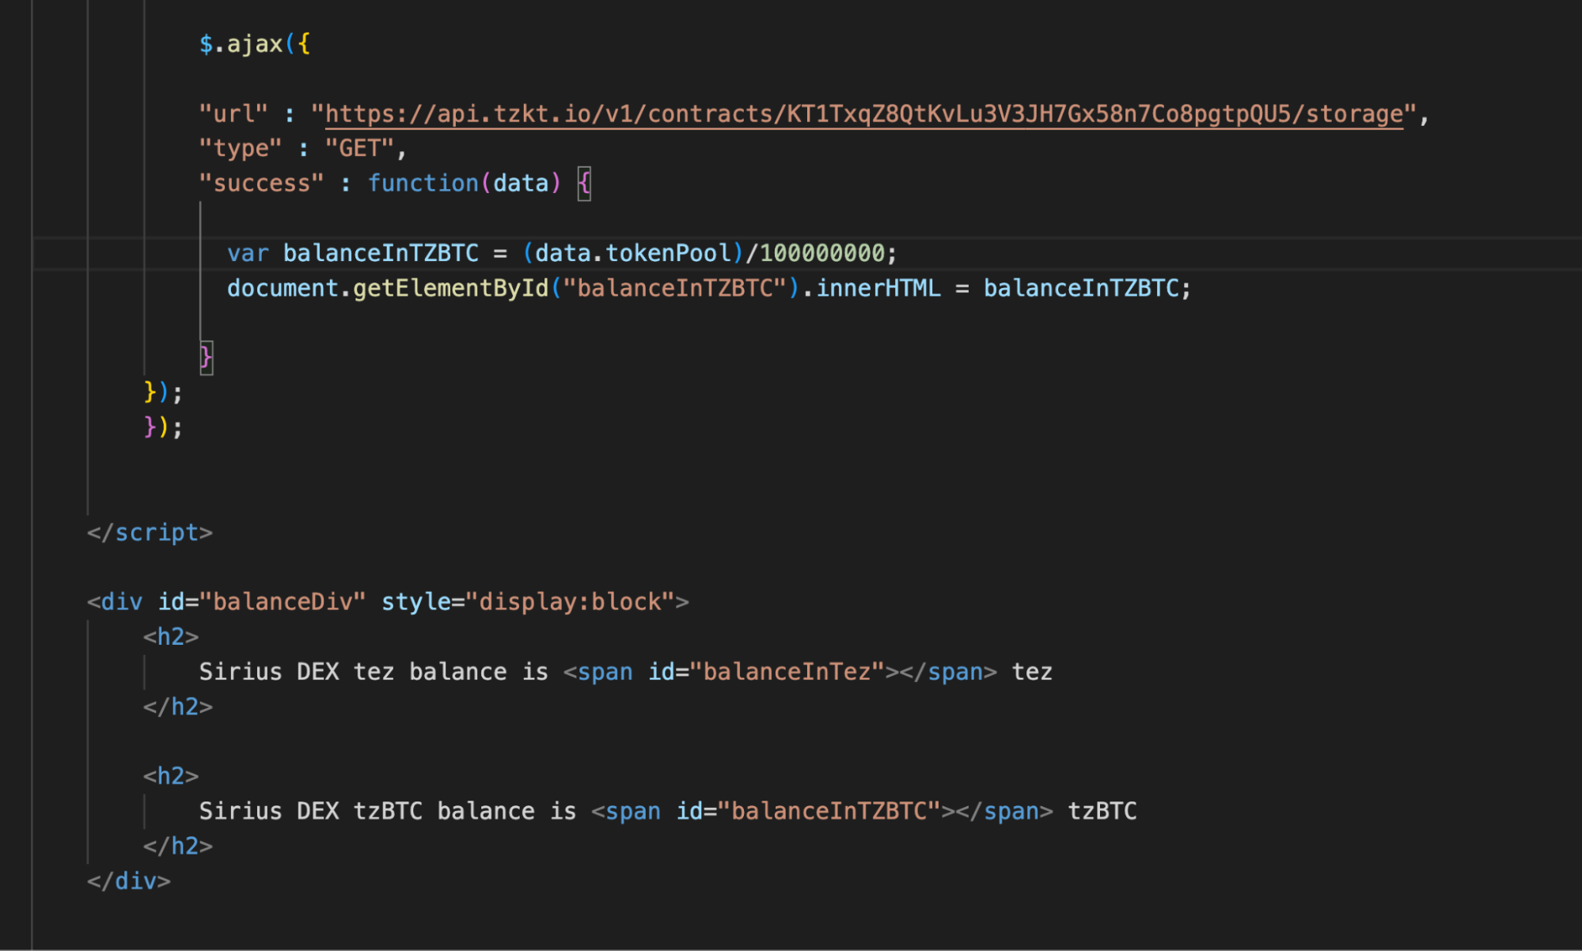
Task: Click the data.tokenPool expression
Action: coord(632,253)
